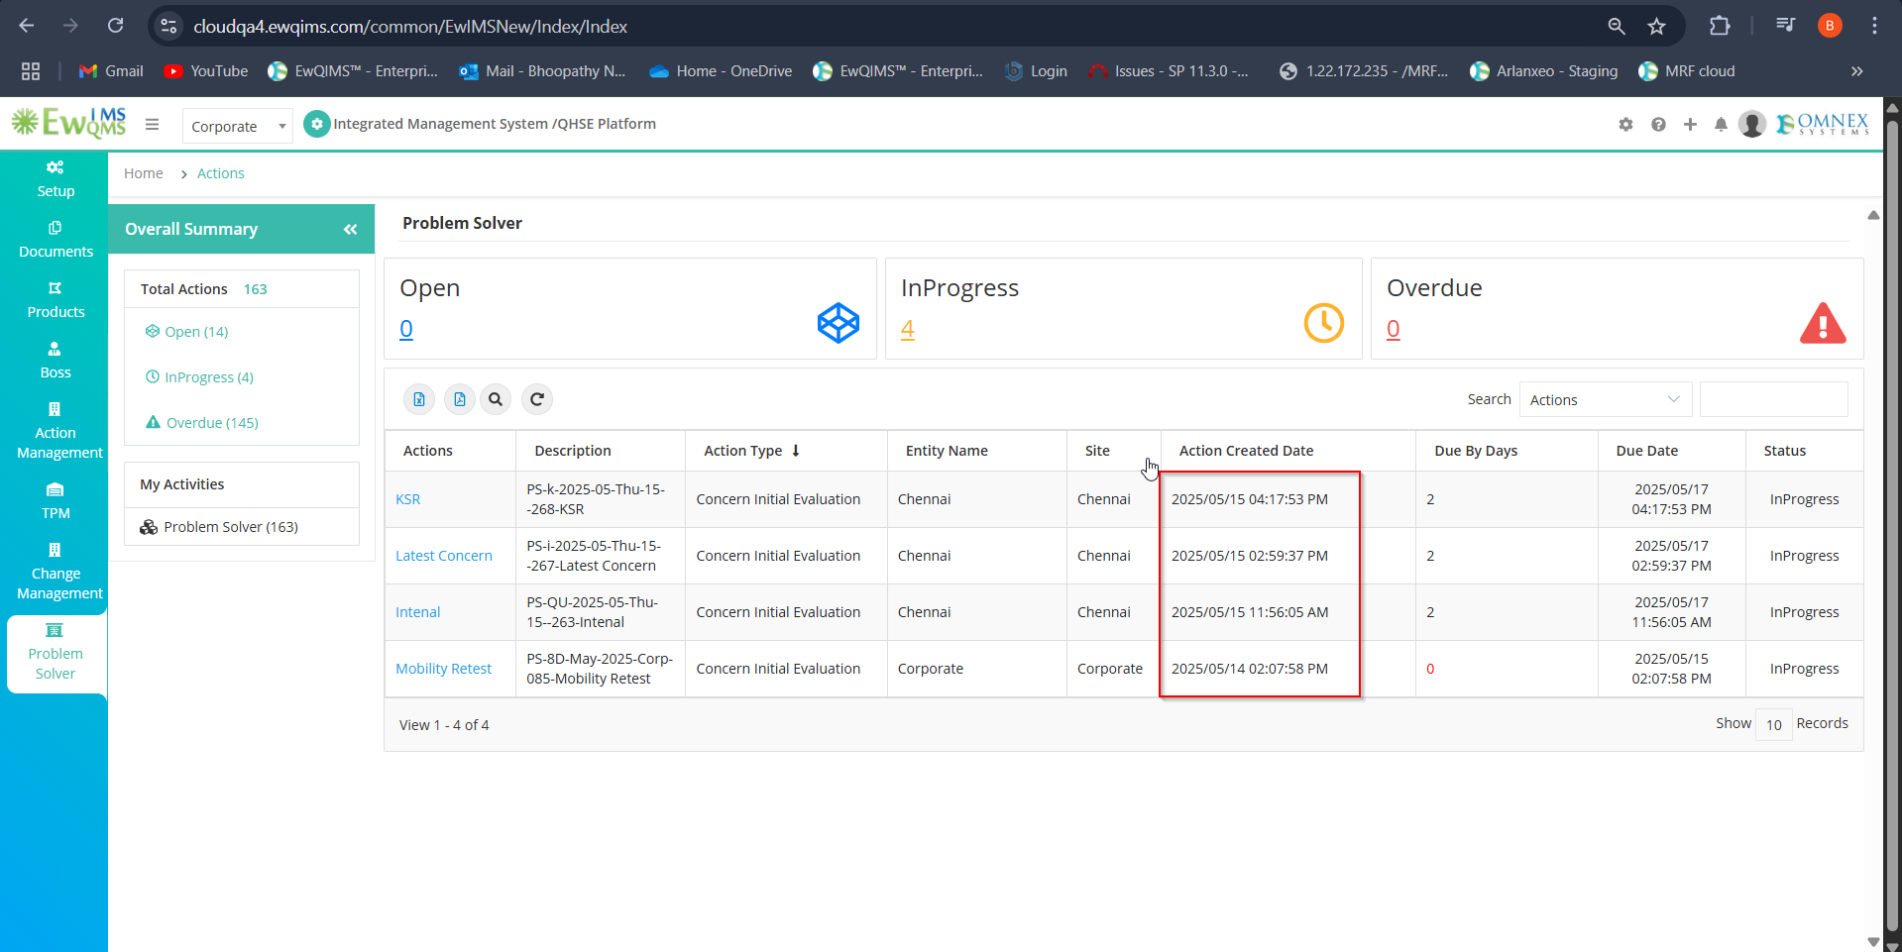Open the Setup module in sidebar
This screenshot has width=1902, height=952.
point(56,179)
